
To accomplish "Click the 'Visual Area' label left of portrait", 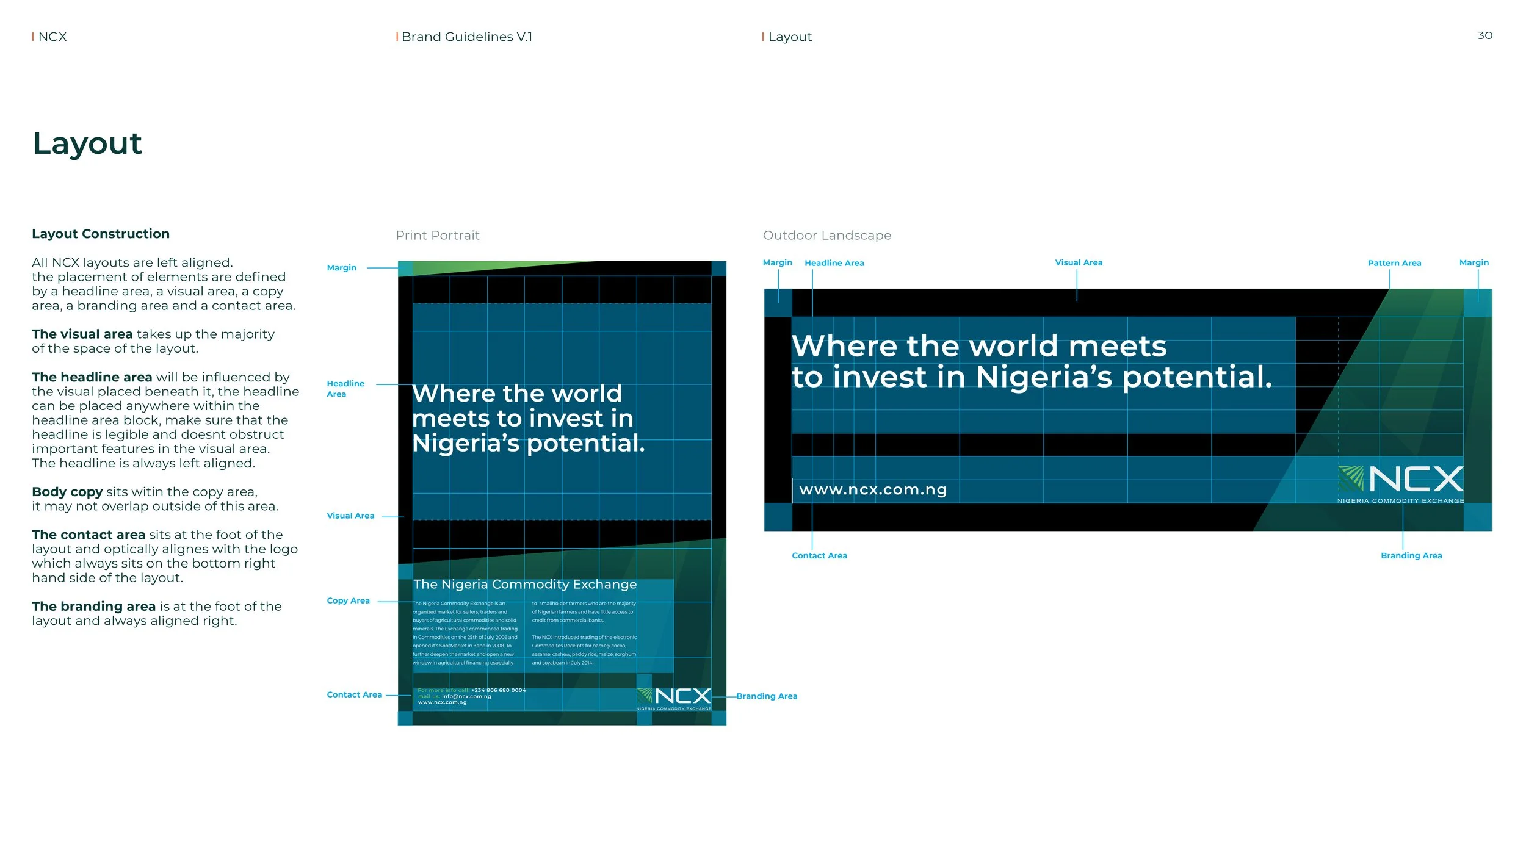I will (350, 516).
